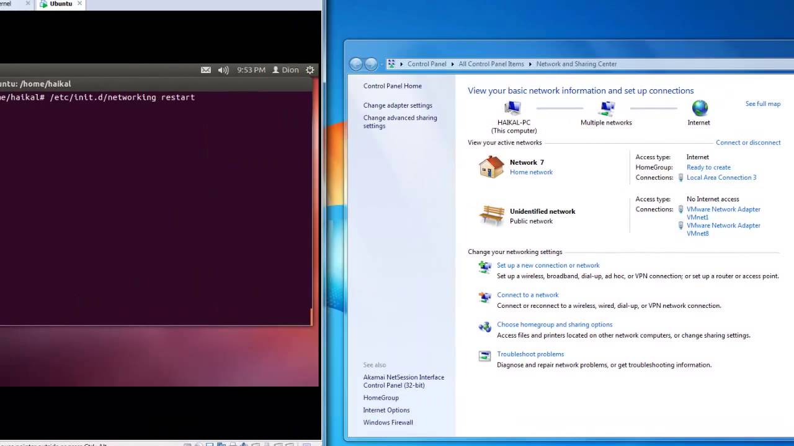Click the No Internet access text
The image size is (794, 446).
(713, 199)
